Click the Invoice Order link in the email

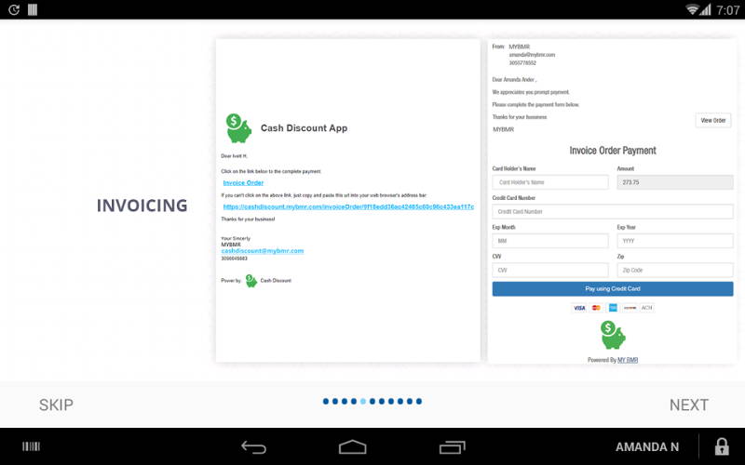243,182
